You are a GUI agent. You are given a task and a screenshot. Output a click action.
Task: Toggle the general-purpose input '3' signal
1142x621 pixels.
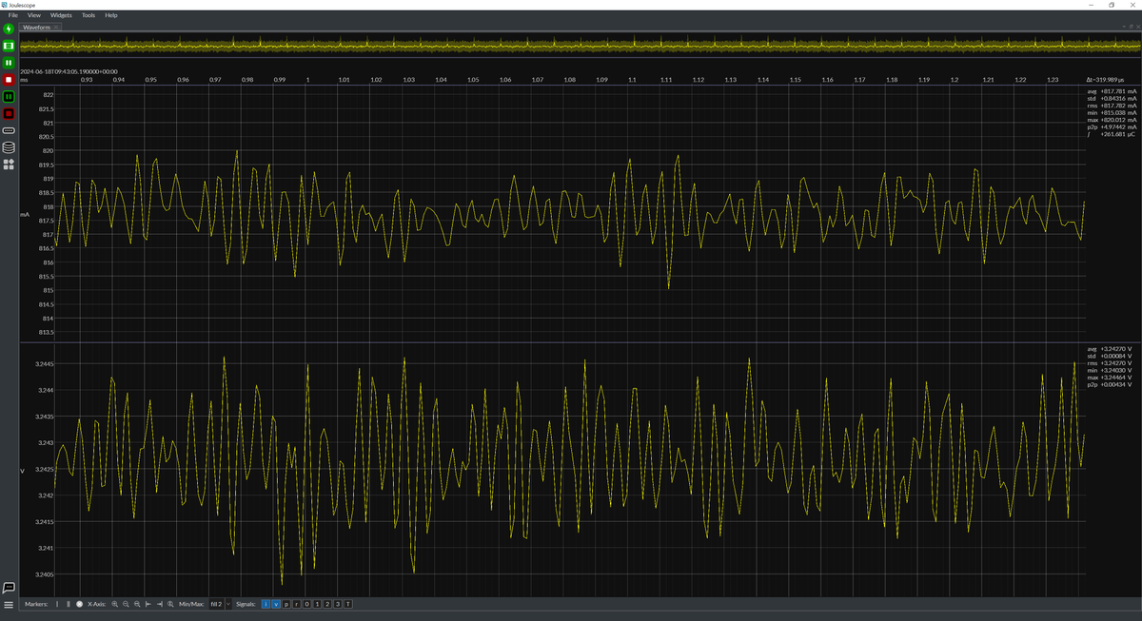pos(338,604)
